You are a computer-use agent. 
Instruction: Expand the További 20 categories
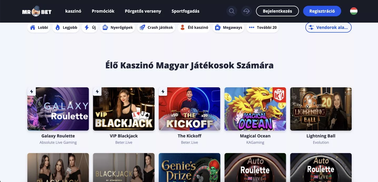(262, 27)
